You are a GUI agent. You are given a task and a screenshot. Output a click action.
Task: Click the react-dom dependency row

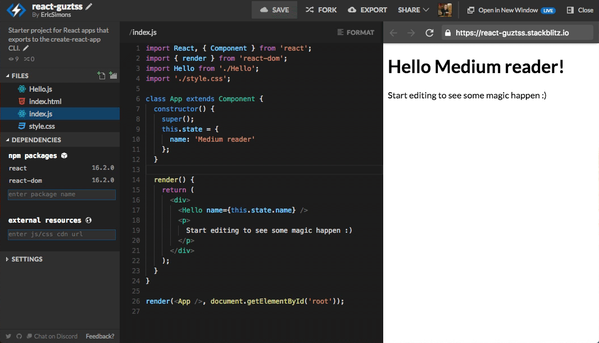[61, 180]
